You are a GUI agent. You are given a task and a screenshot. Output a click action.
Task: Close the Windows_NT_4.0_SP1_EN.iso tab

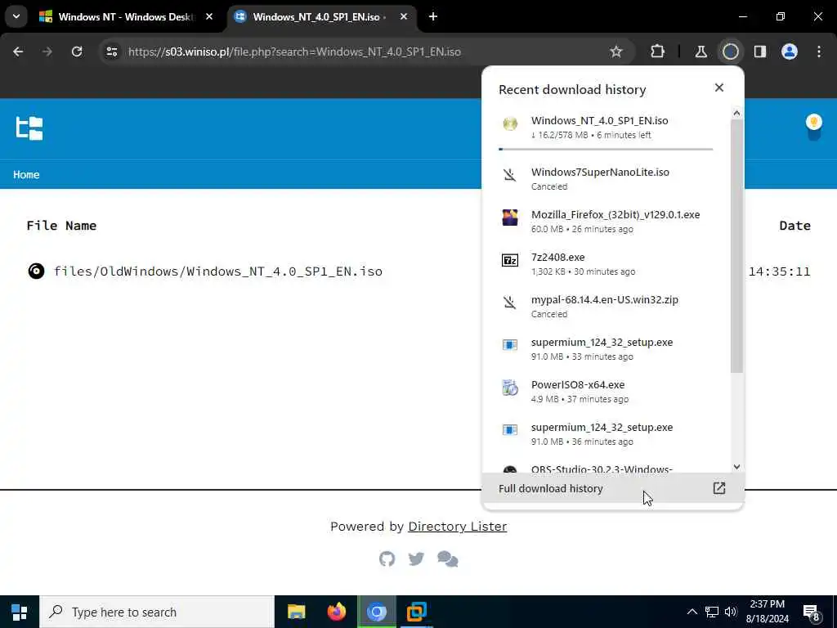[x=404, y=17]
